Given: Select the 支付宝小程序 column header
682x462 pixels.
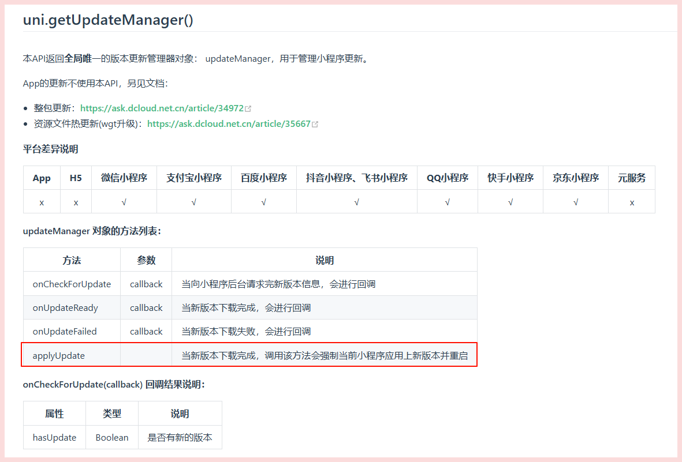Looking at the screenshot, I should tap(194, 178).
